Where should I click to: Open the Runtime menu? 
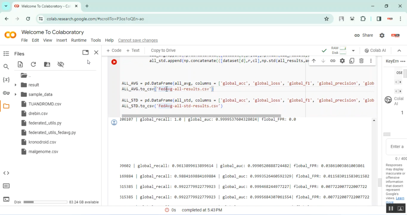click(x=79, y=40)
